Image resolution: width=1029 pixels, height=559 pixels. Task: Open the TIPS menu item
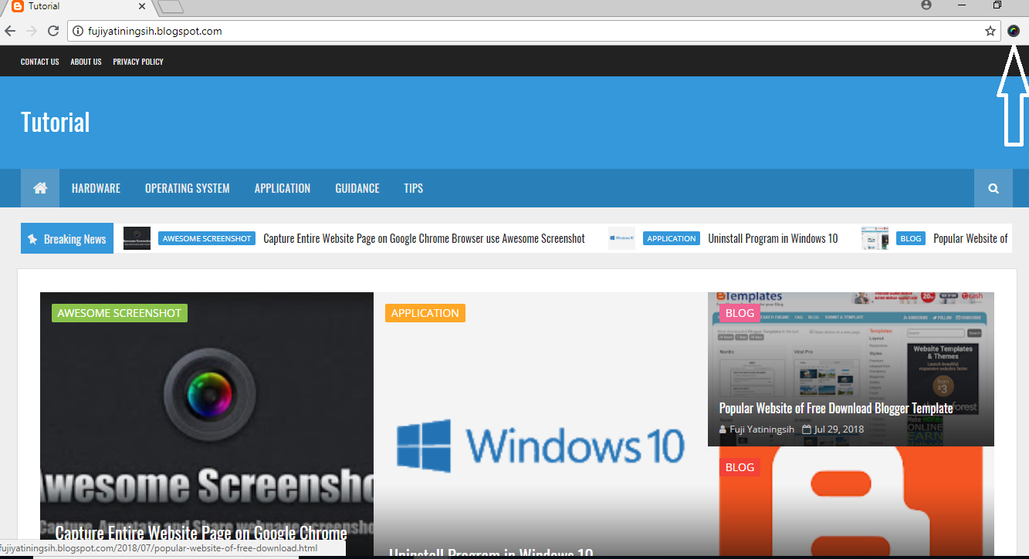click(x=414, y=188)
